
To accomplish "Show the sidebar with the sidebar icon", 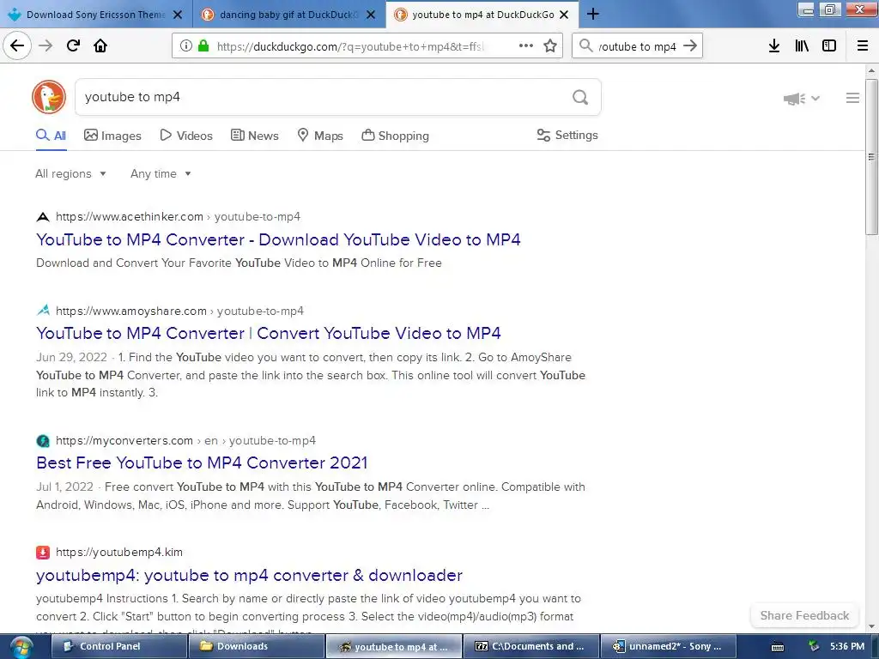I will 828,46.
